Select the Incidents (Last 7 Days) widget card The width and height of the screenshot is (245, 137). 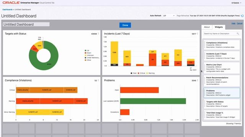[222, 56]
